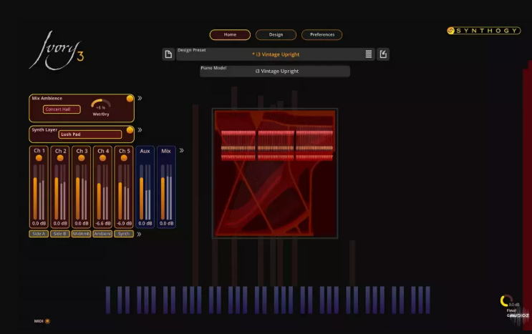Click the Ivory 3 logo

[x=57, y=50]
